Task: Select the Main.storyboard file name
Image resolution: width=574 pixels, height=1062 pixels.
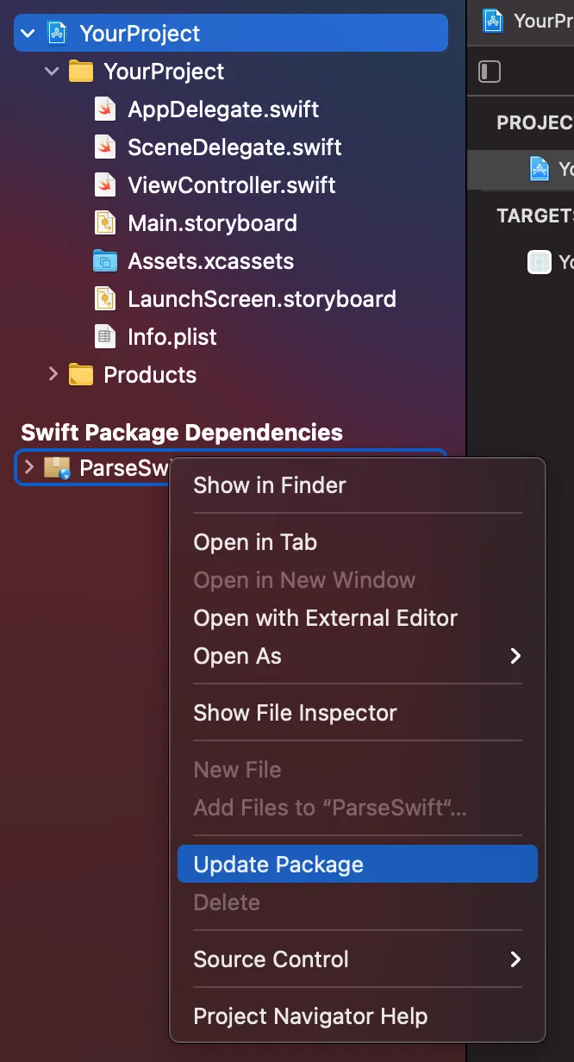Action: pyautogui.click(x=212, y=223)
